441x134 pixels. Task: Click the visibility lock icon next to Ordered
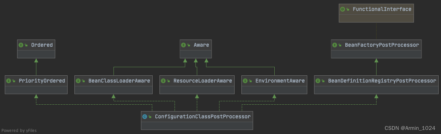point(26,45)
